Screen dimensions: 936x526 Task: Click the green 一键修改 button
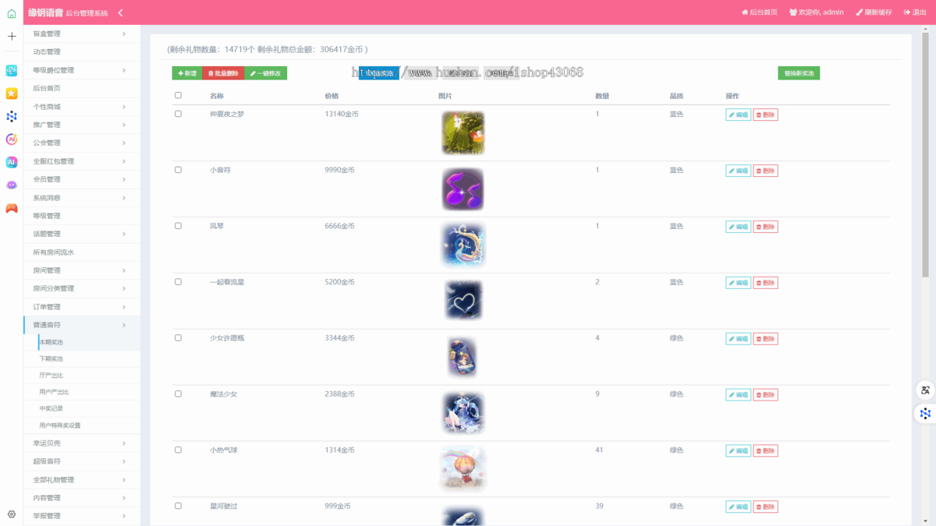[266, 73]
